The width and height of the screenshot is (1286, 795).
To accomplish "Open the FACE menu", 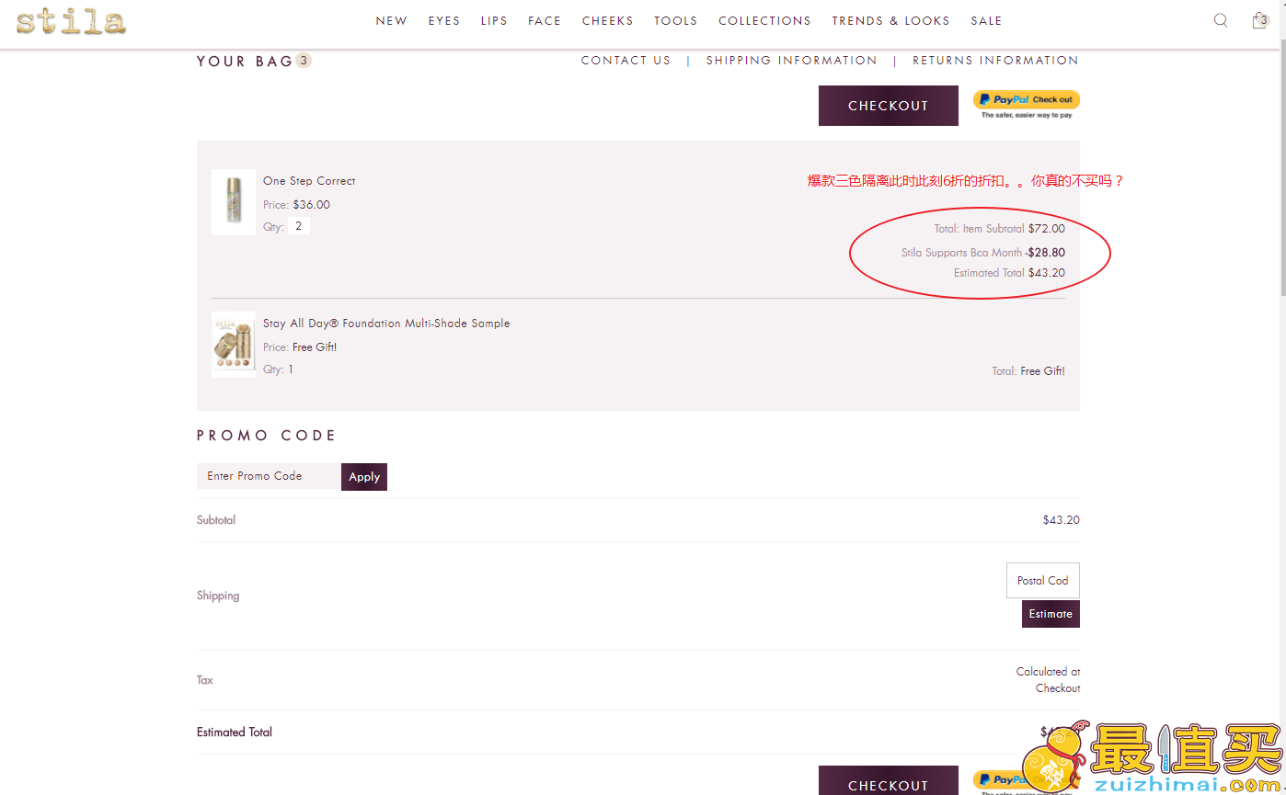I will [x=545, y=20].
